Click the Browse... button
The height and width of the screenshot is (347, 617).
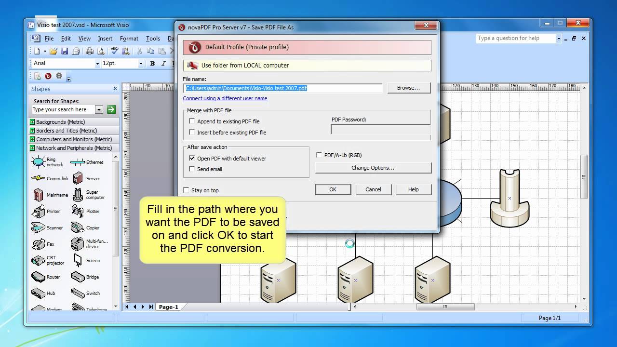pos(408,88)
